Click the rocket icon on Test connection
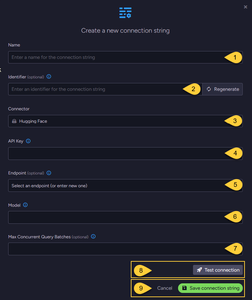 pos(199,270)
